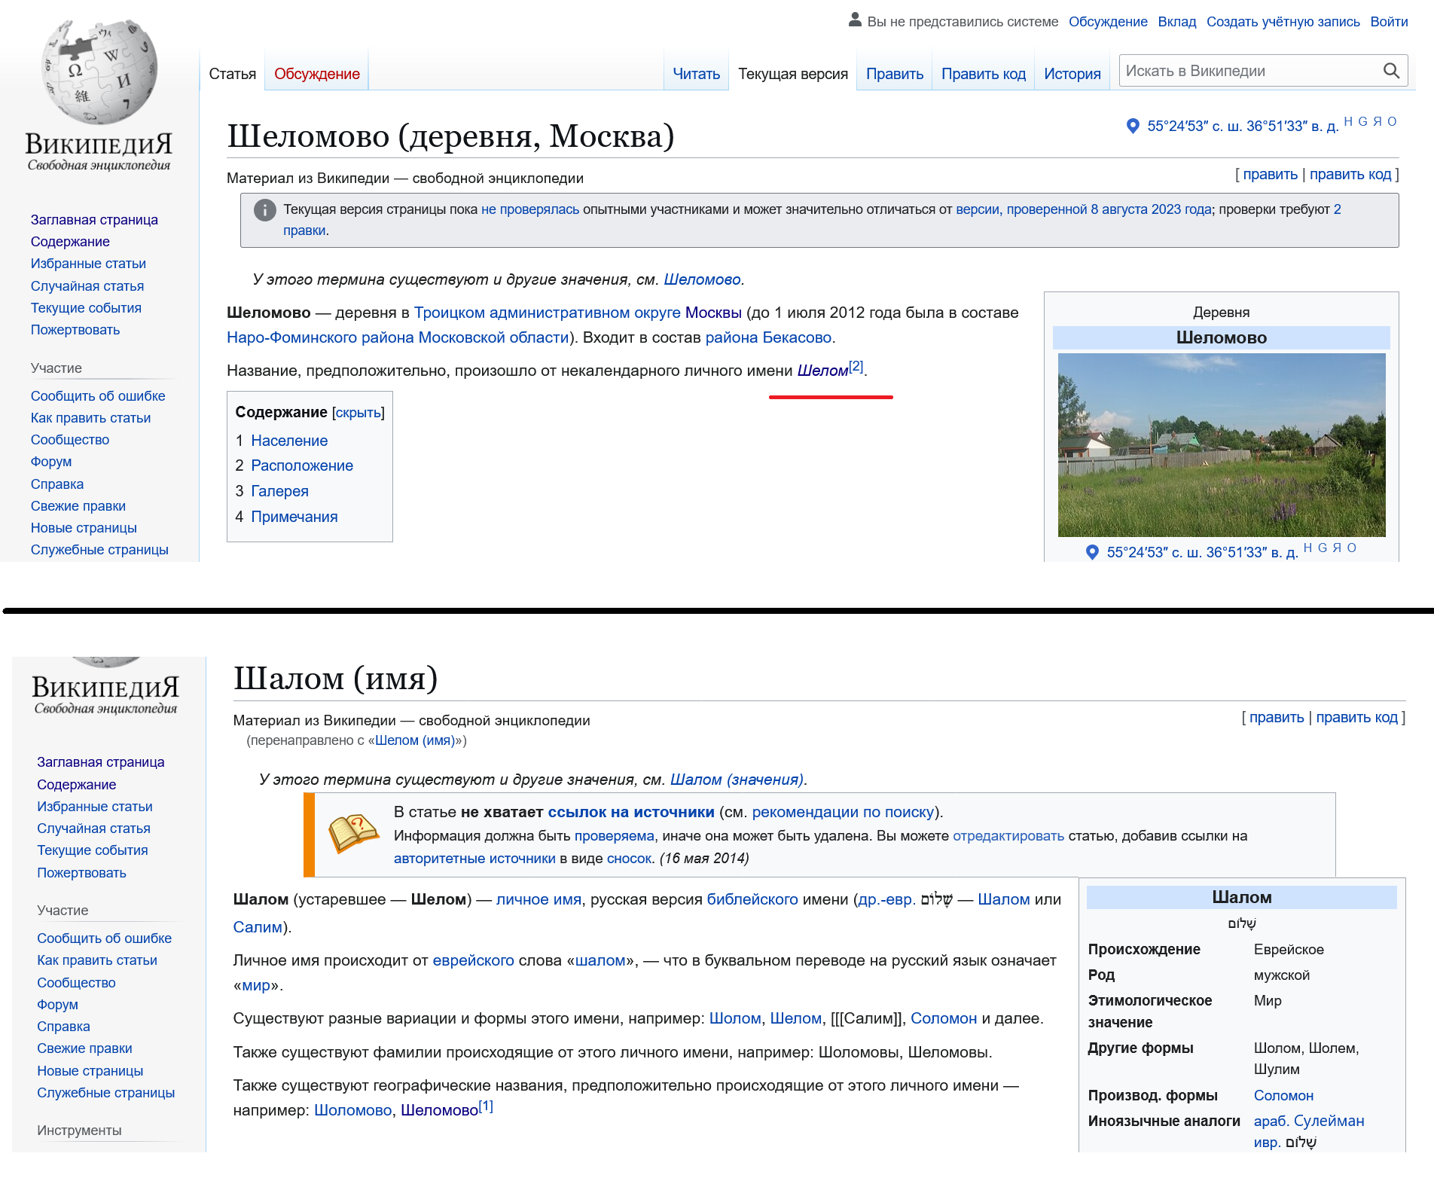Image resolution: width=1434 pixels, height=1184 pixels.
Task: Click «Пожертвовать» in upper sidebar
Action: [75, 330]
